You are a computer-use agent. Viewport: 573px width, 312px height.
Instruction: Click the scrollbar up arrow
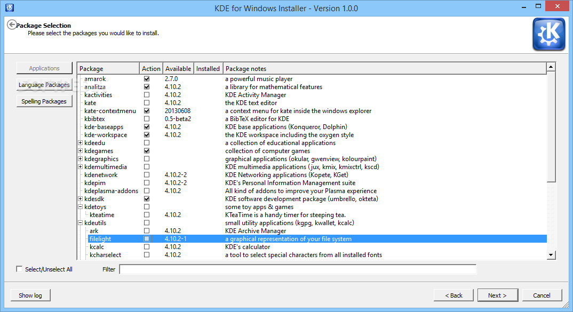tap(551, 67)
